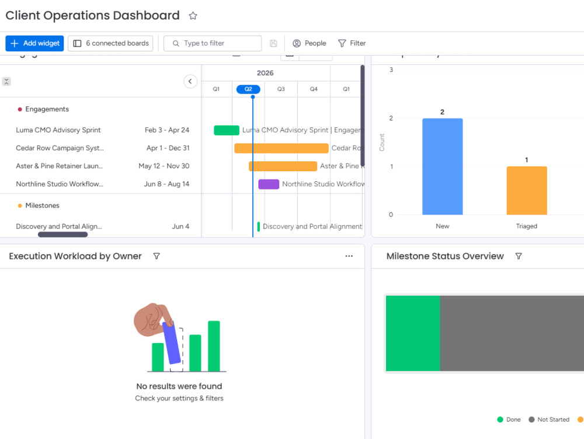
Task: Toggle the Not Started legend item
Action: tap(549, 420)
